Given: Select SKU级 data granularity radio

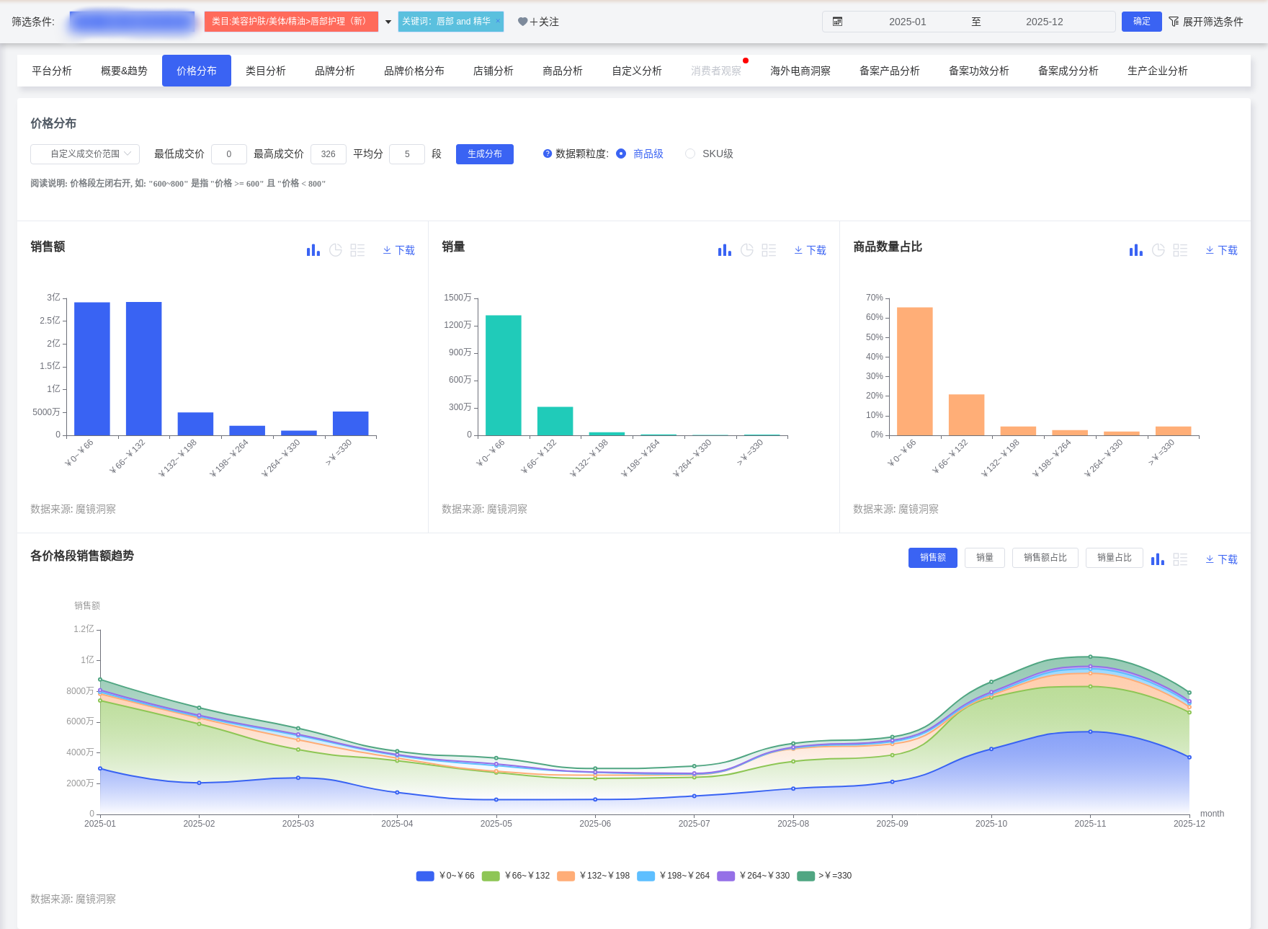Looking at the screenshot, I should tap(690, 154).
